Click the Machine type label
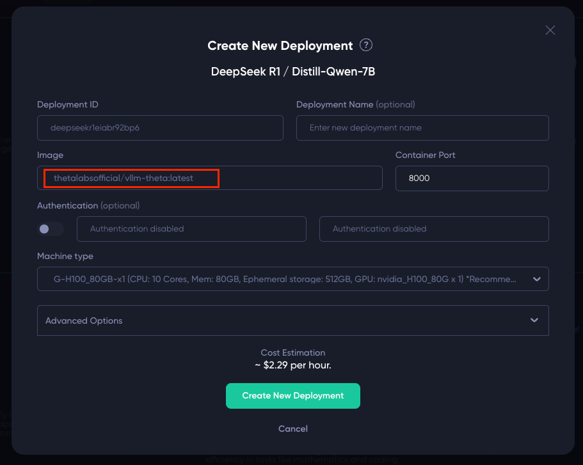This screenshot has height=465, width=583. 65,256
